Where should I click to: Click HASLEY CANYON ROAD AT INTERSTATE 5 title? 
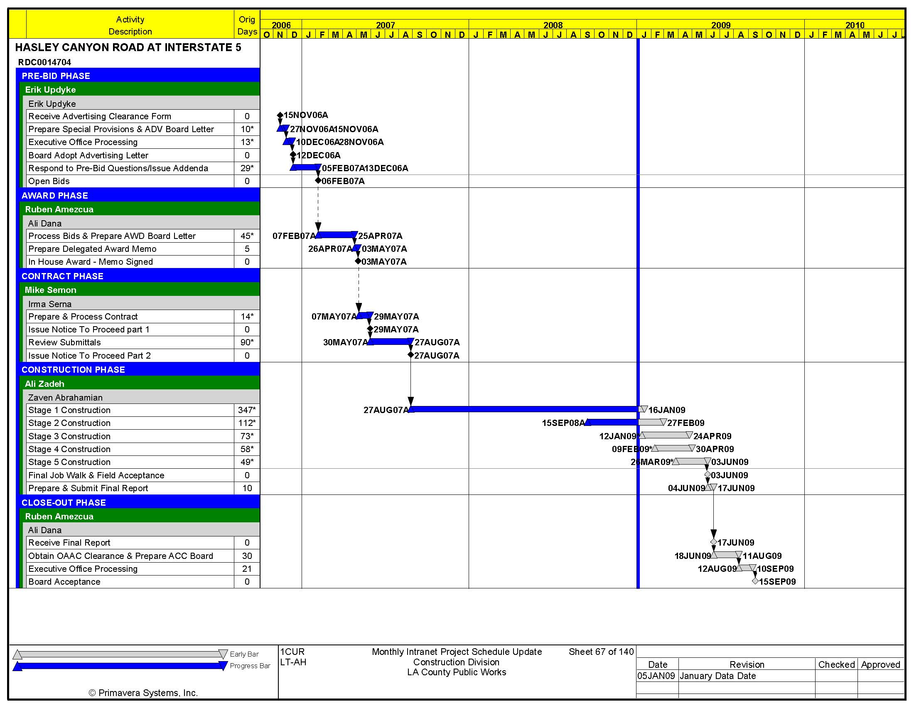(x=128, y=47)
